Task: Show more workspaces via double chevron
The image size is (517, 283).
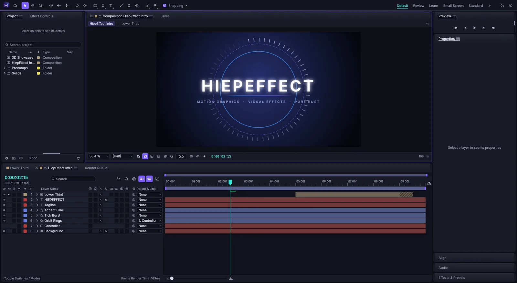Action: [x=490, y=5]
